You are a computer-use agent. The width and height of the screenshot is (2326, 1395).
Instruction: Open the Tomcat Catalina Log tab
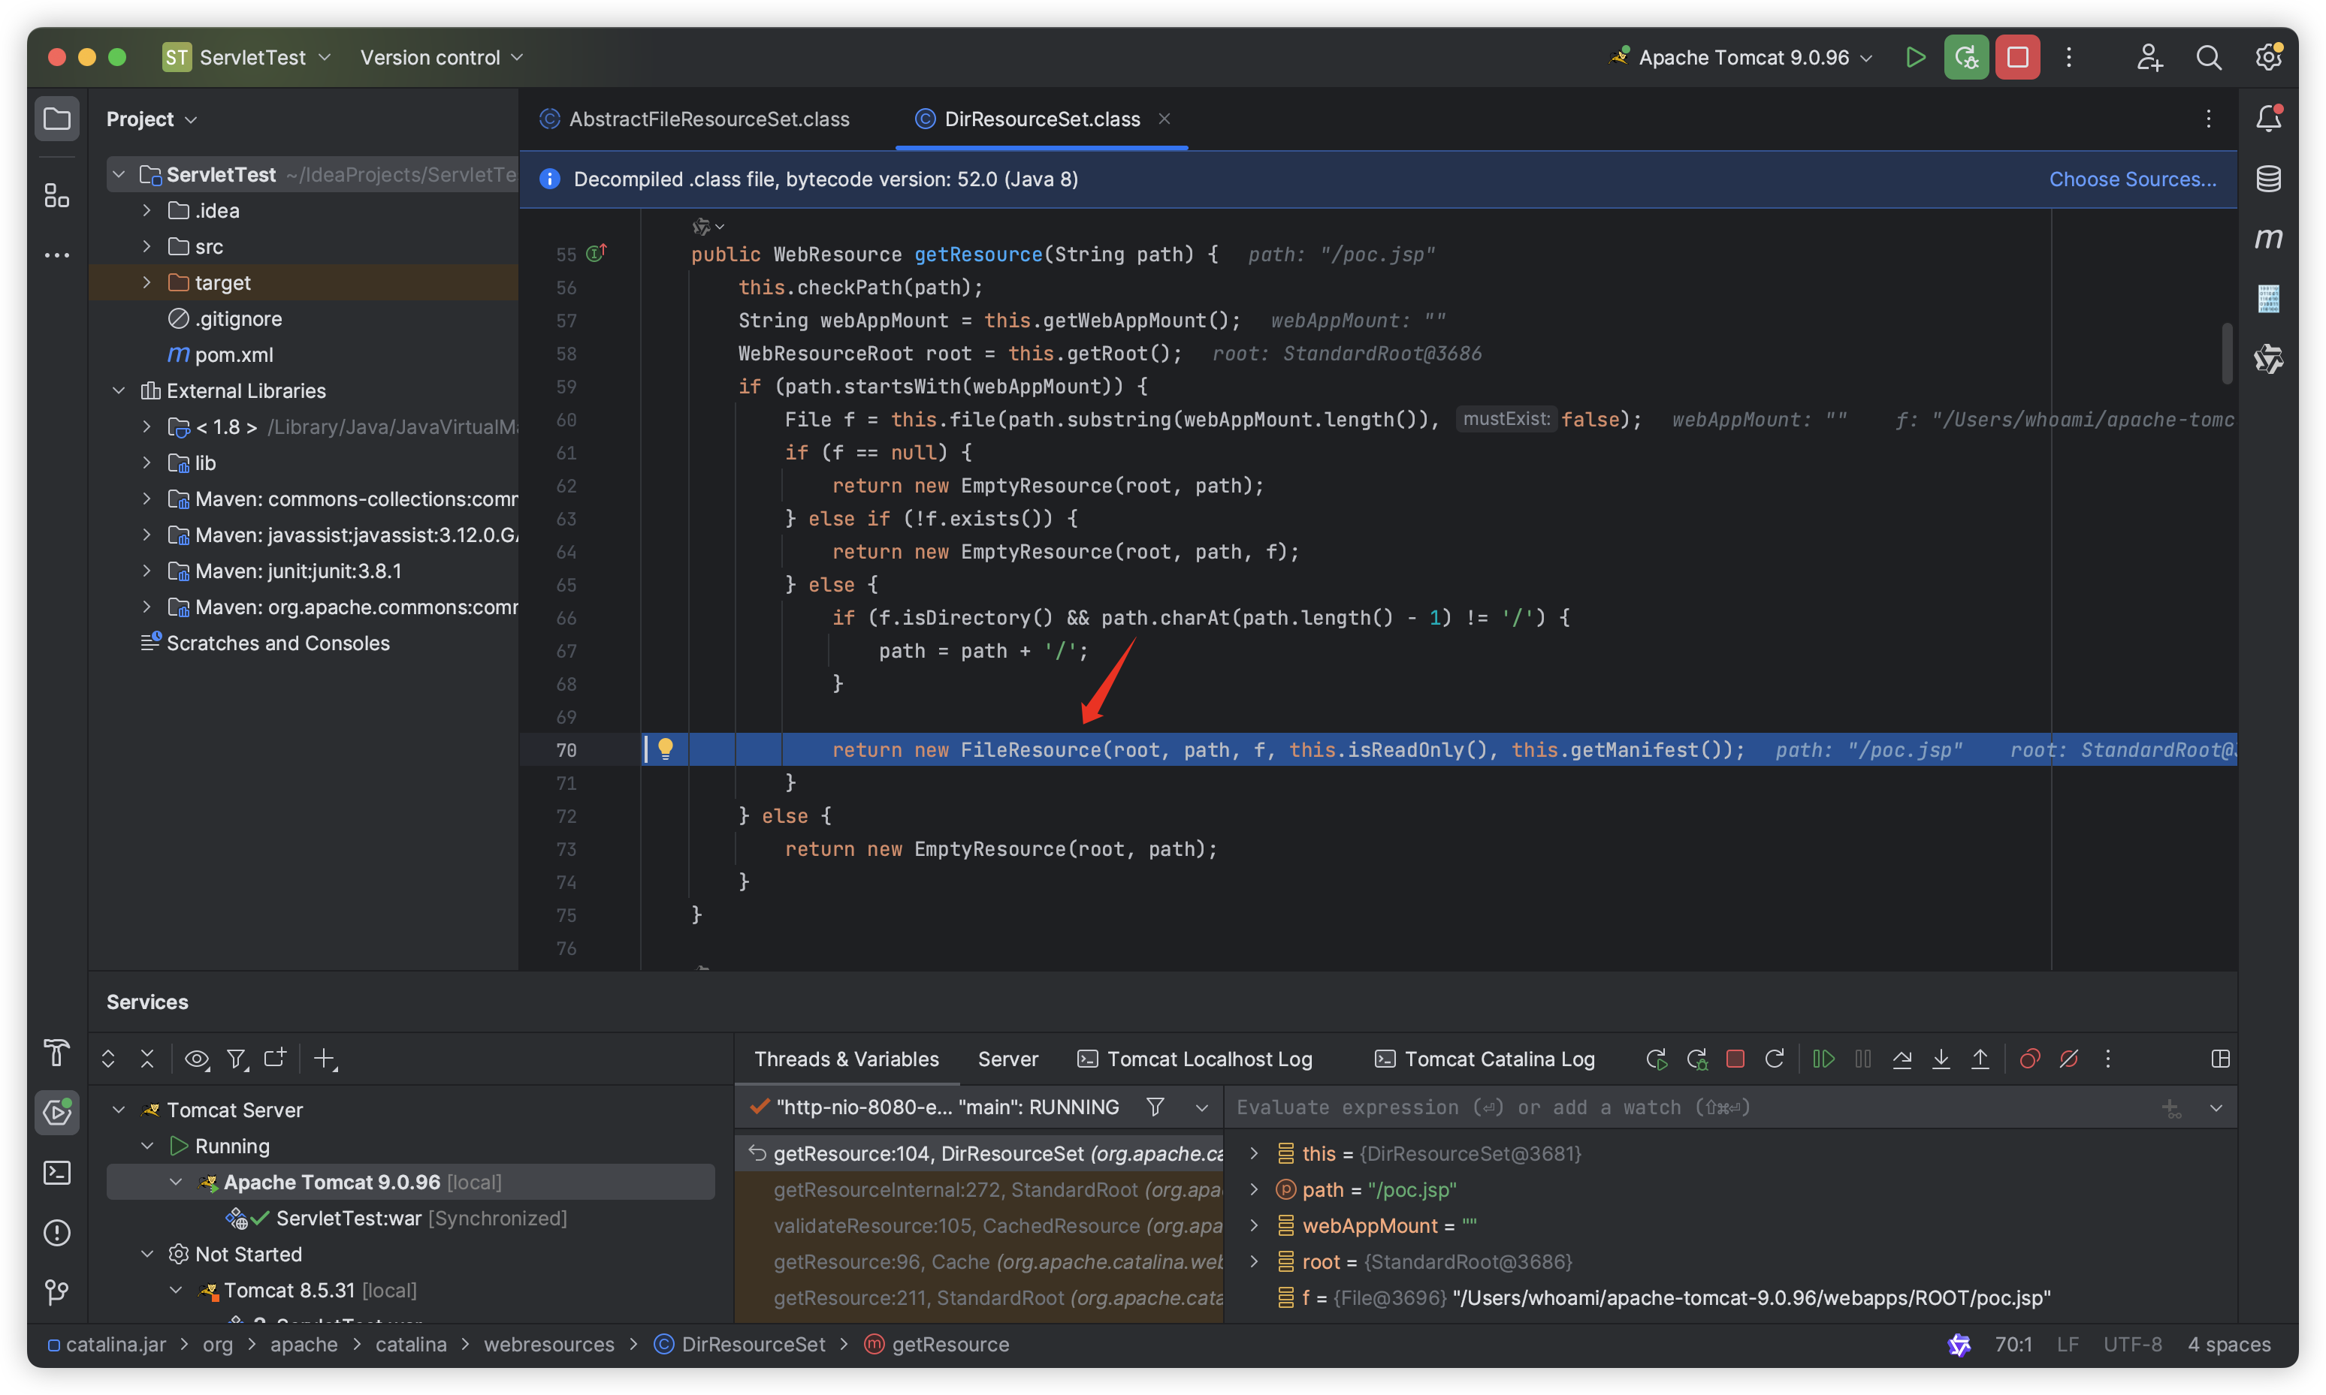[1485, 1059]
